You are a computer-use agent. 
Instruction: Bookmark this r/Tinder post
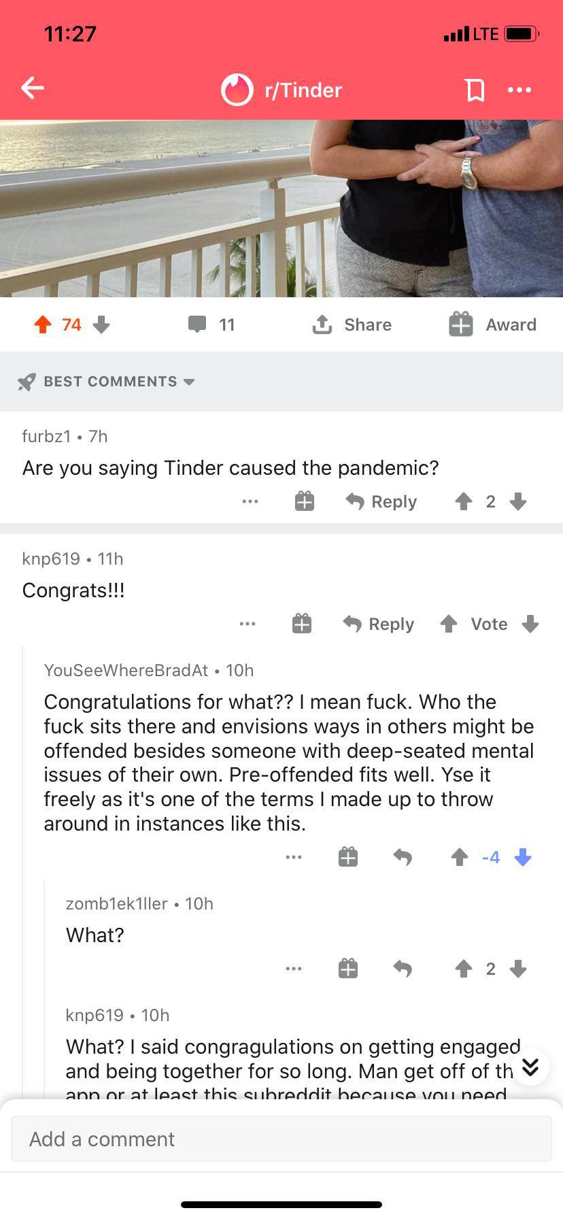point(474,90)
